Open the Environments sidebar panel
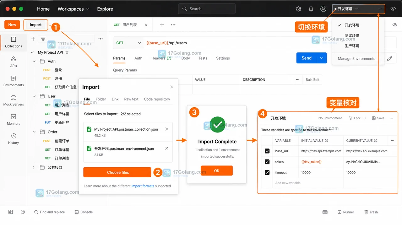402x226 pixels. click(14, 81)
